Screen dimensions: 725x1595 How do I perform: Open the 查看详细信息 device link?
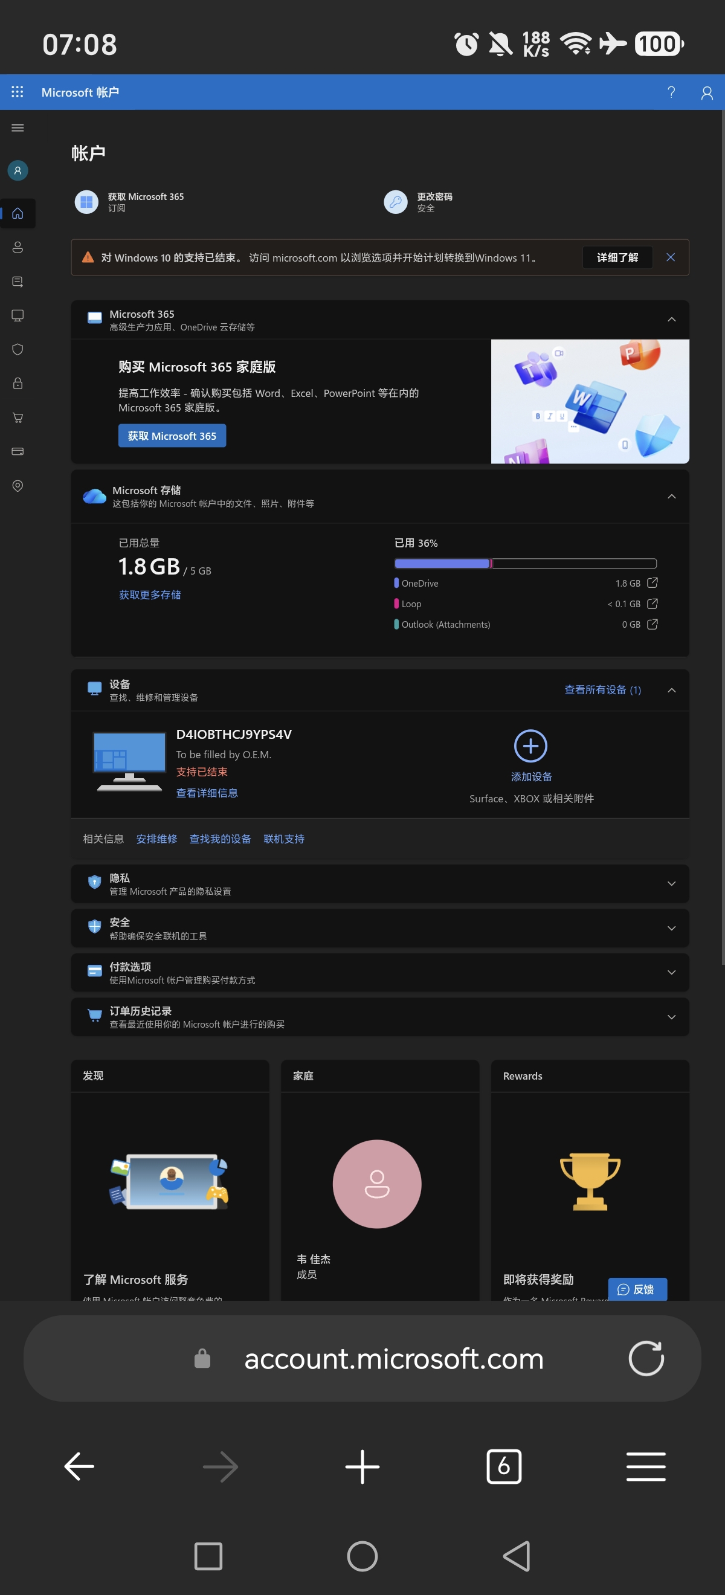tap(207, 793)
